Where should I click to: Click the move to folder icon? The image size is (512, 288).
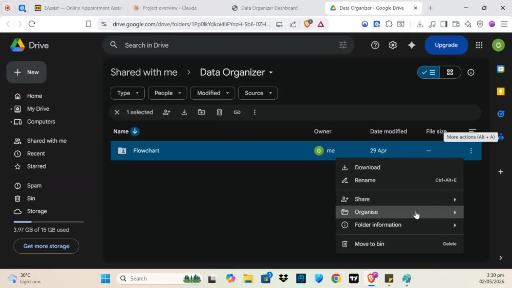click(x=201, y=112)
